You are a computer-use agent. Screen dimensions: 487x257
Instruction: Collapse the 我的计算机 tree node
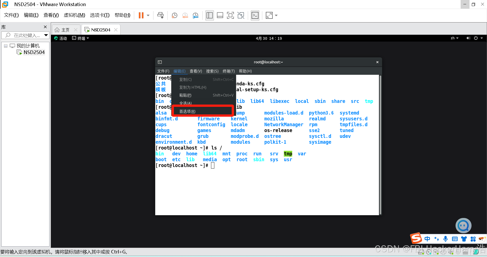[x=6, y=46]
